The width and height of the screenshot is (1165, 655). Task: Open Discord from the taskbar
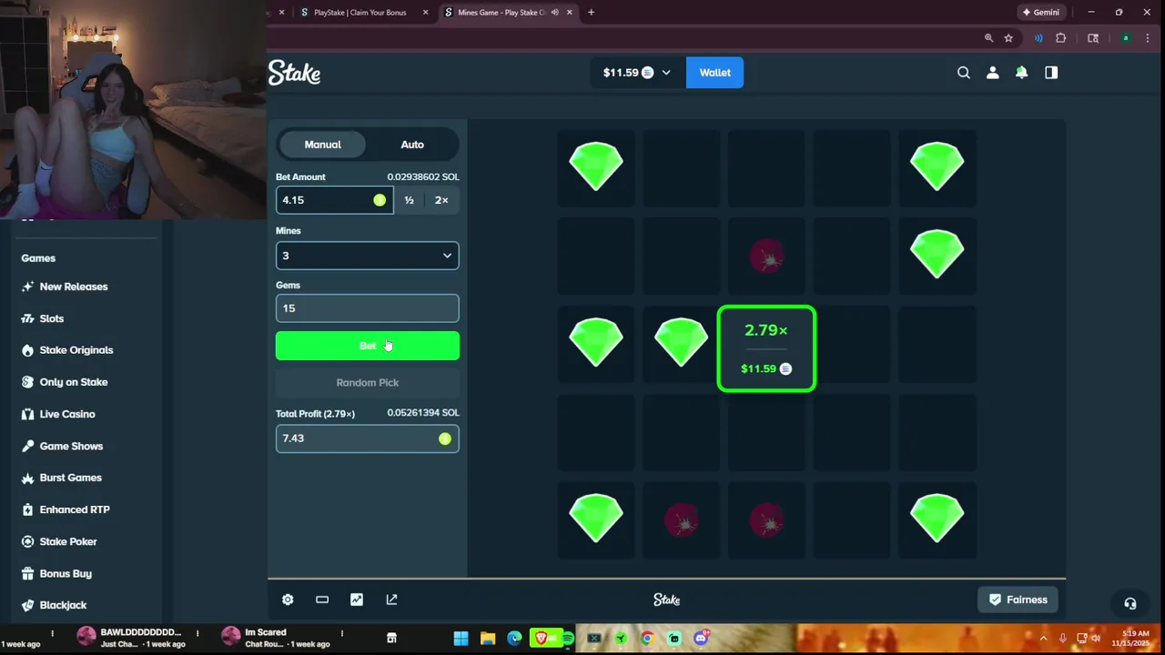click(x=701, y=639)
